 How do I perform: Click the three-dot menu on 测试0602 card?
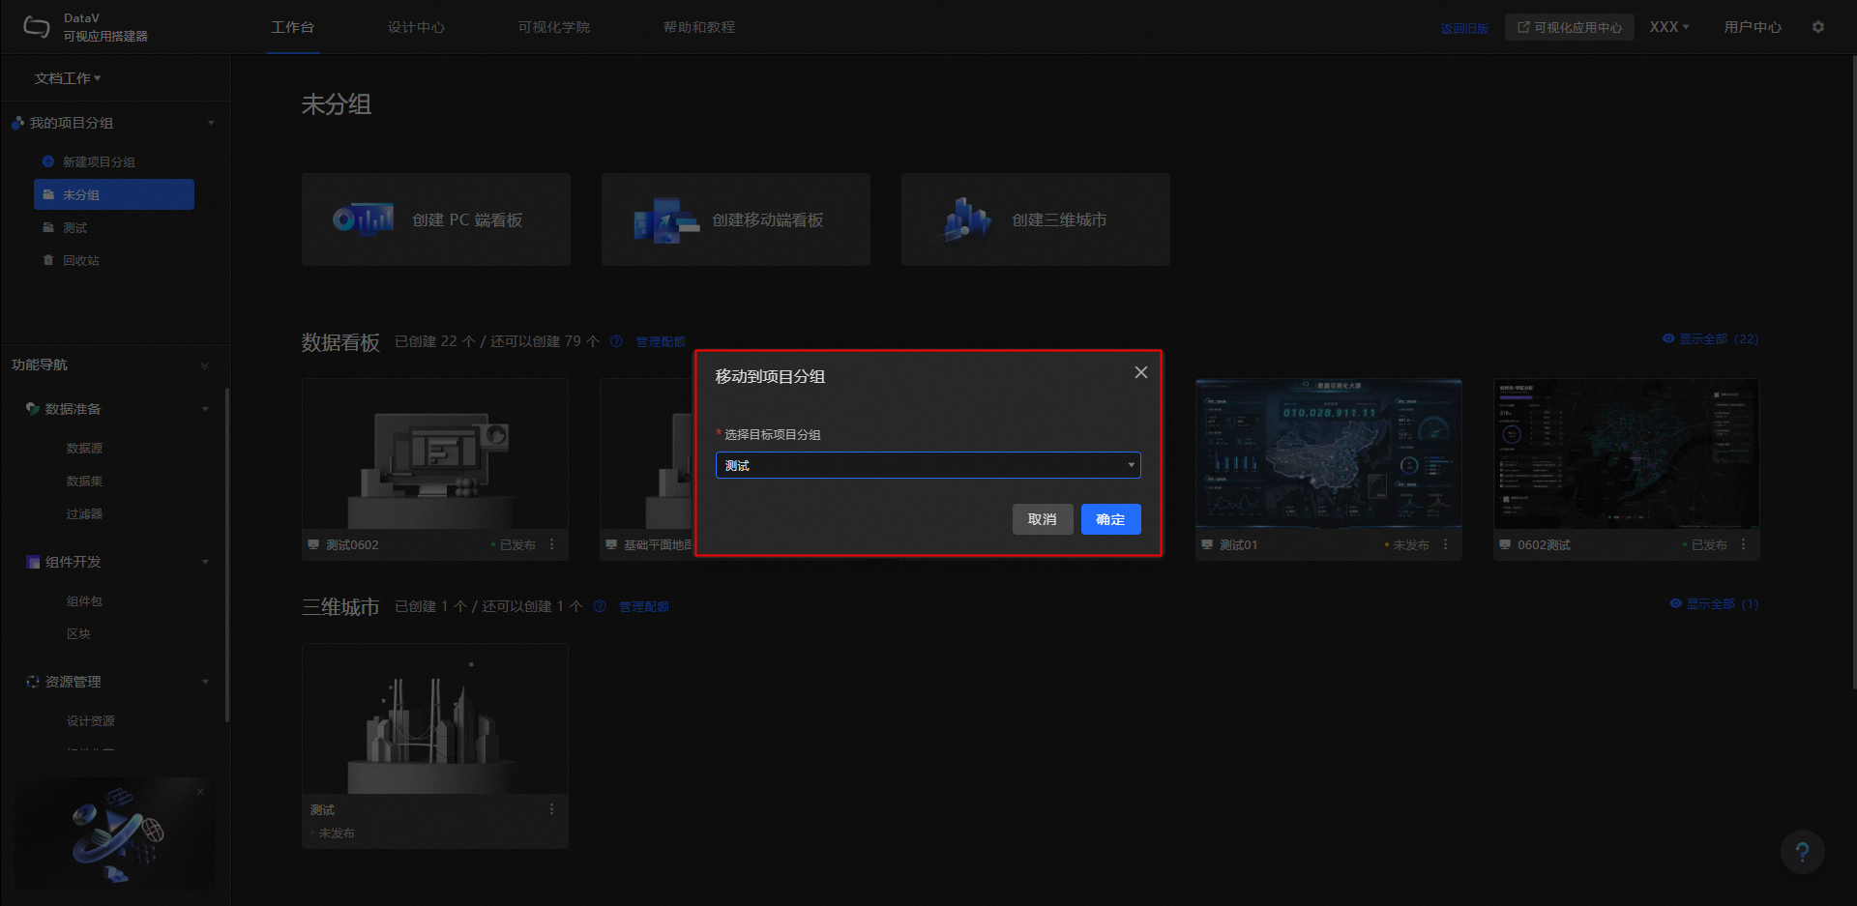552,544
